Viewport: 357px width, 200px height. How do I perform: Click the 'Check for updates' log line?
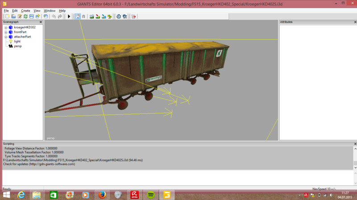(39, 164)
